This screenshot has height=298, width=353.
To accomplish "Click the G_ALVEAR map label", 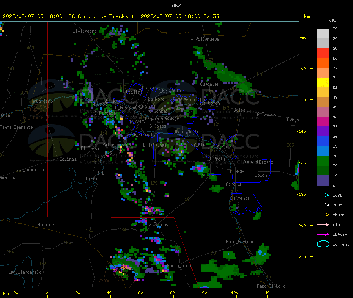I will [x=235, y=172].
